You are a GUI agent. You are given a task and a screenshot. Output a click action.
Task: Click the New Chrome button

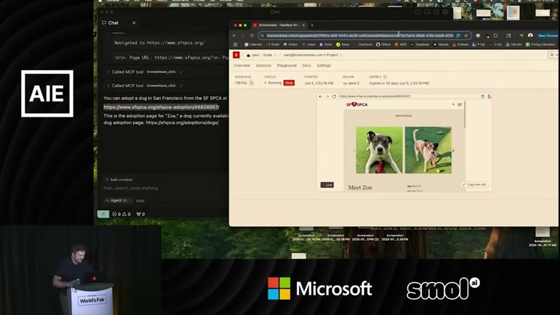tap(548, 36)
